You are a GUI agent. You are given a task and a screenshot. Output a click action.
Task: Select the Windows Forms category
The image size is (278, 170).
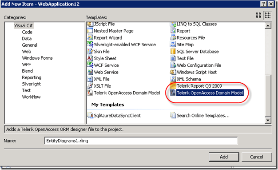pyautogui.click(x=37, y=58)
